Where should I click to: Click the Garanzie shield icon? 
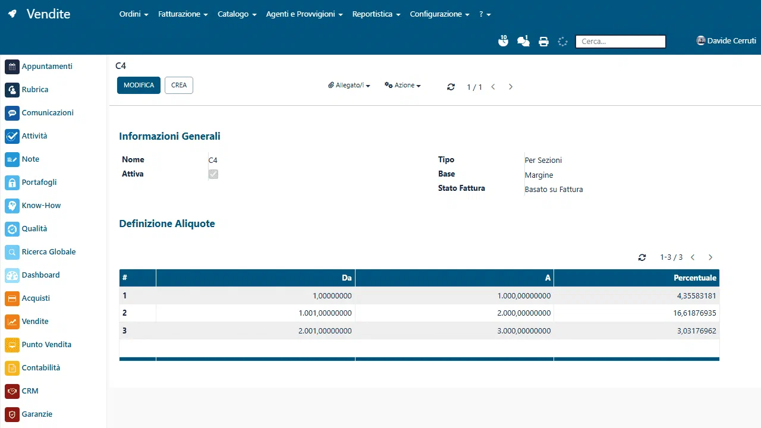(12, 414)
